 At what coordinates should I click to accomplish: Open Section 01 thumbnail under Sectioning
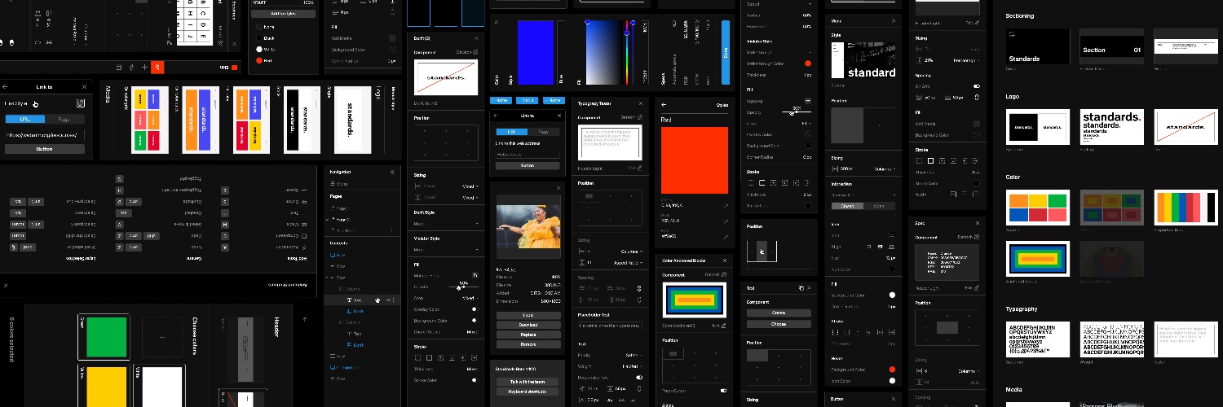[x=1110, y=46]
